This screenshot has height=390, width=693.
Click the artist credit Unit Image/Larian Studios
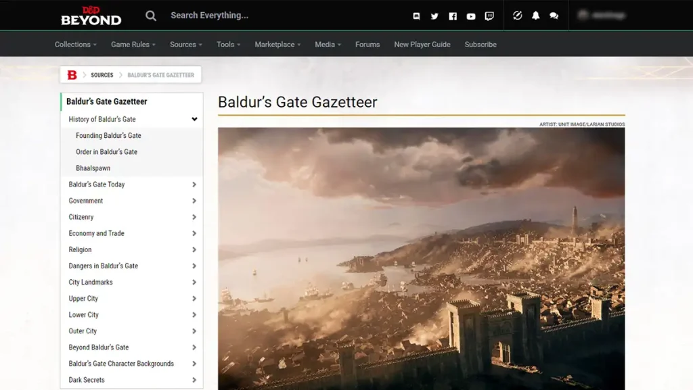tap(582, 124)
